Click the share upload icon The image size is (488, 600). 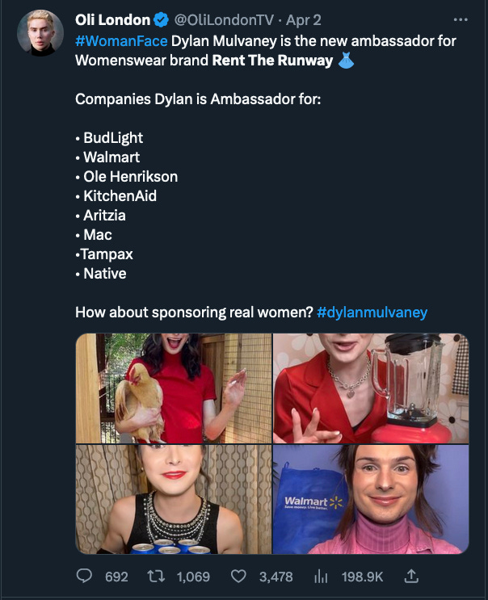click(x=410, y=577)
